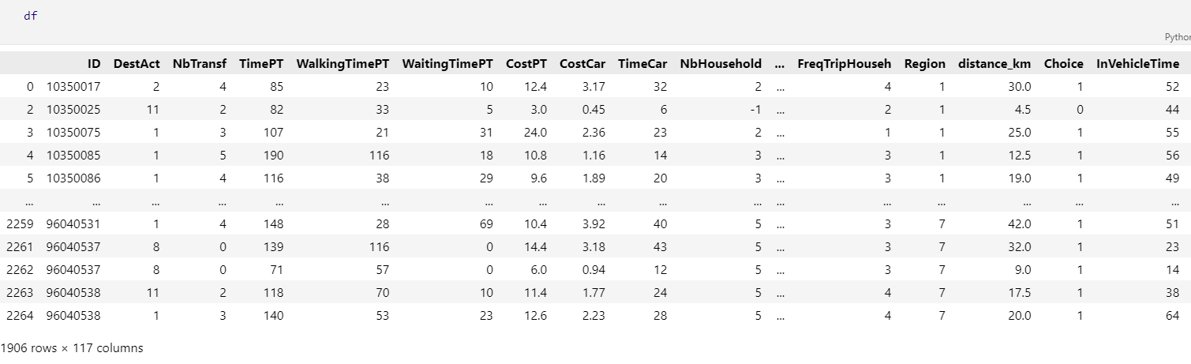Select the WaitingTimePT column header
Screen dimensions: 1191x364
(x=448, y=64)
